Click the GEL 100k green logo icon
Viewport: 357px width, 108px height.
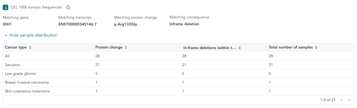click(5, 7)
